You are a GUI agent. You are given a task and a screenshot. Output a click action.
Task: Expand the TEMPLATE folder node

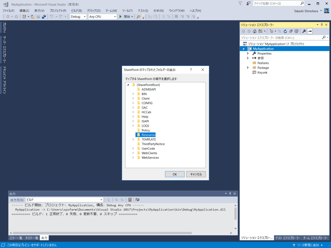[x=133, y=139]
